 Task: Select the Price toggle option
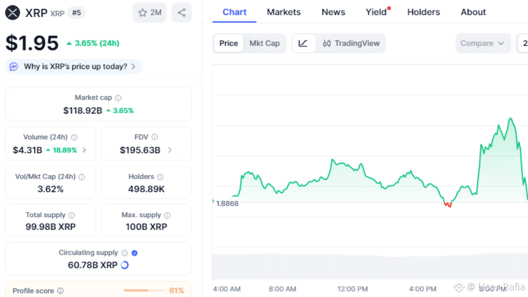(229, 43)
